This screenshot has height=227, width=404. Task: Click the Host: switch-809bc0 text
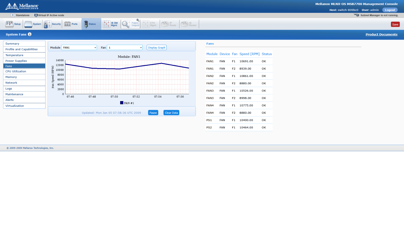tap(344, 10)
